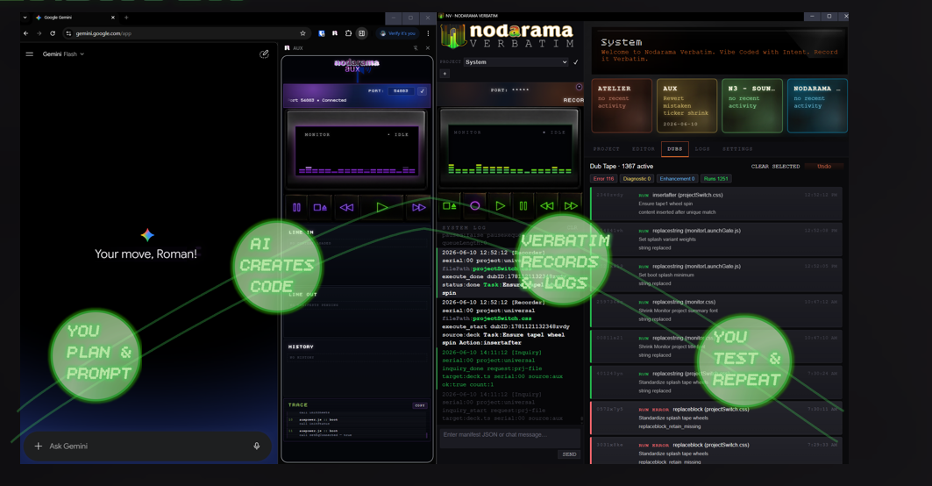Screen dimensions: 932x486
Task: Bookmark this page with the star icon
Action: [x=302, y=33]
